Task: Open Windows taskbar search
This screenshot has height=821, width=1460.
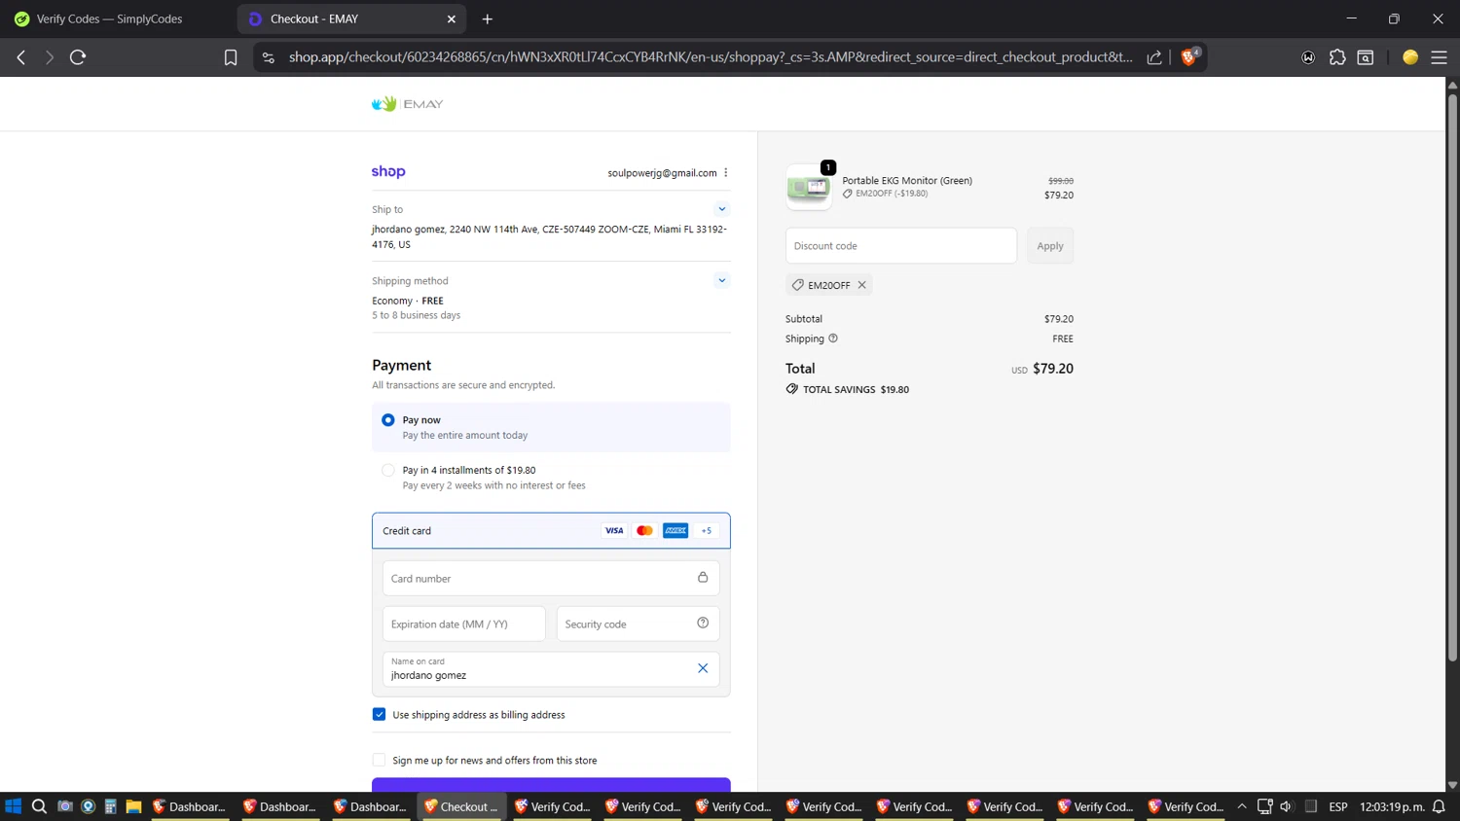Action: (39, 806)
